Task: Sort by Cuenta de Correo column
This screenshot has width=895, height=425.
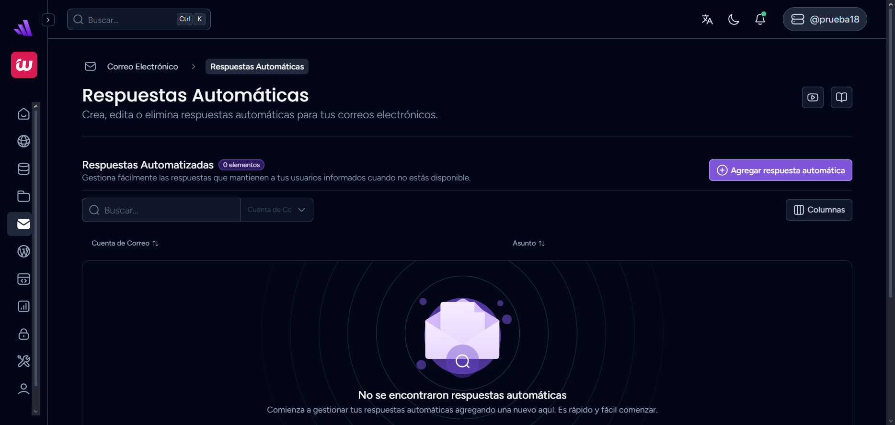Action: (125, 243)
